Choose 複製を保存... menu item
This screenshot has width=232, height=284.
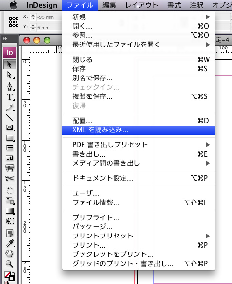pyautogui.click(x=138, y=96)
